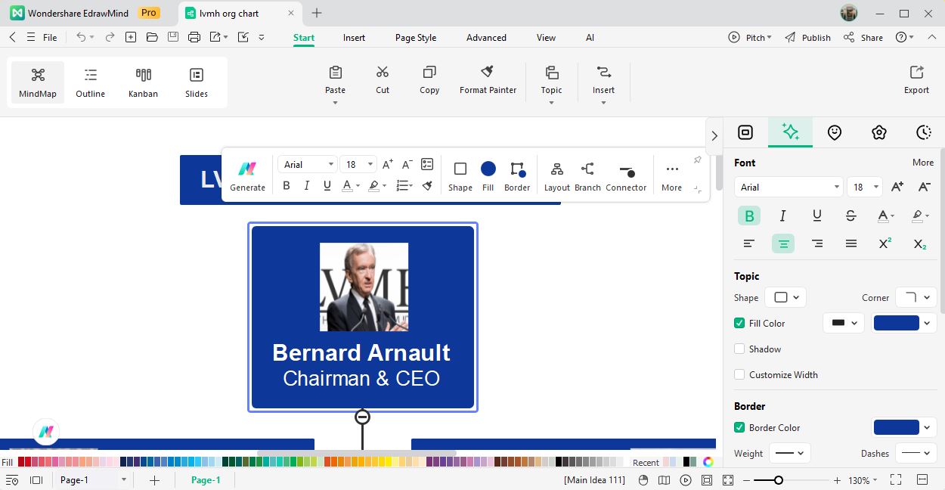Open the history clock panel tab
This screenshot has height=490, width=945.
tap(923, 132)
